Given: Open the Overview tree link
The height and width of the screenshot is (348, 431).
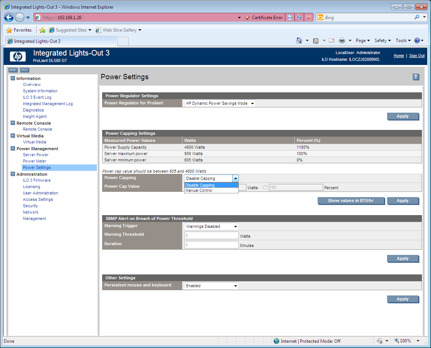Looking at the screenshot, I should [32, 85].
